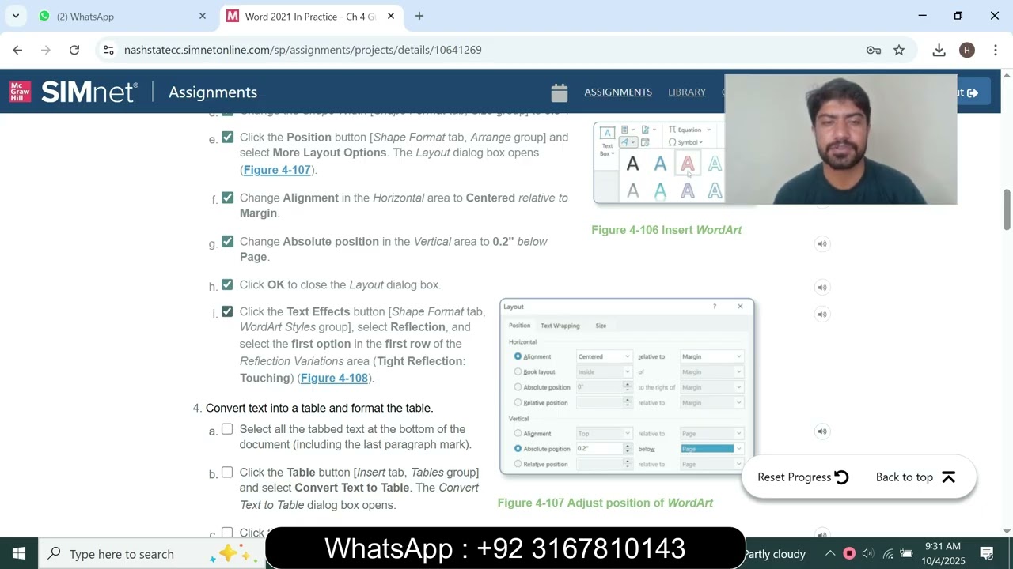Open the network tray icon
Image resolution: width=1013 pixels, height=569 pixels.
[887, 554]
